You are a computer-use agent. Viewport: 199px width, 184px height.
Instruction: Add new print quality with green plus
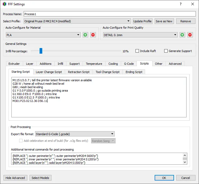(x=182, y=35)
